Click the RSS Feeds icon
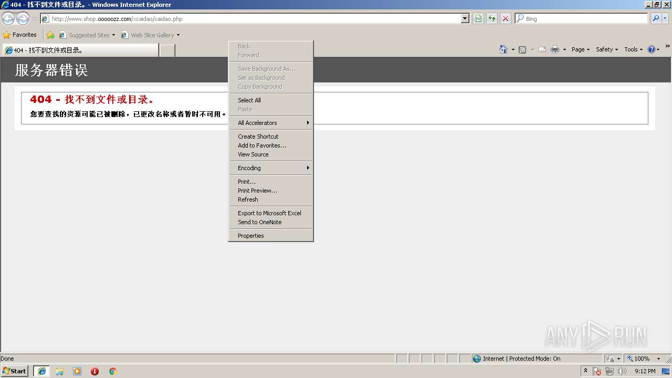The width and height of the screenshot is (672, 378). 522,49
